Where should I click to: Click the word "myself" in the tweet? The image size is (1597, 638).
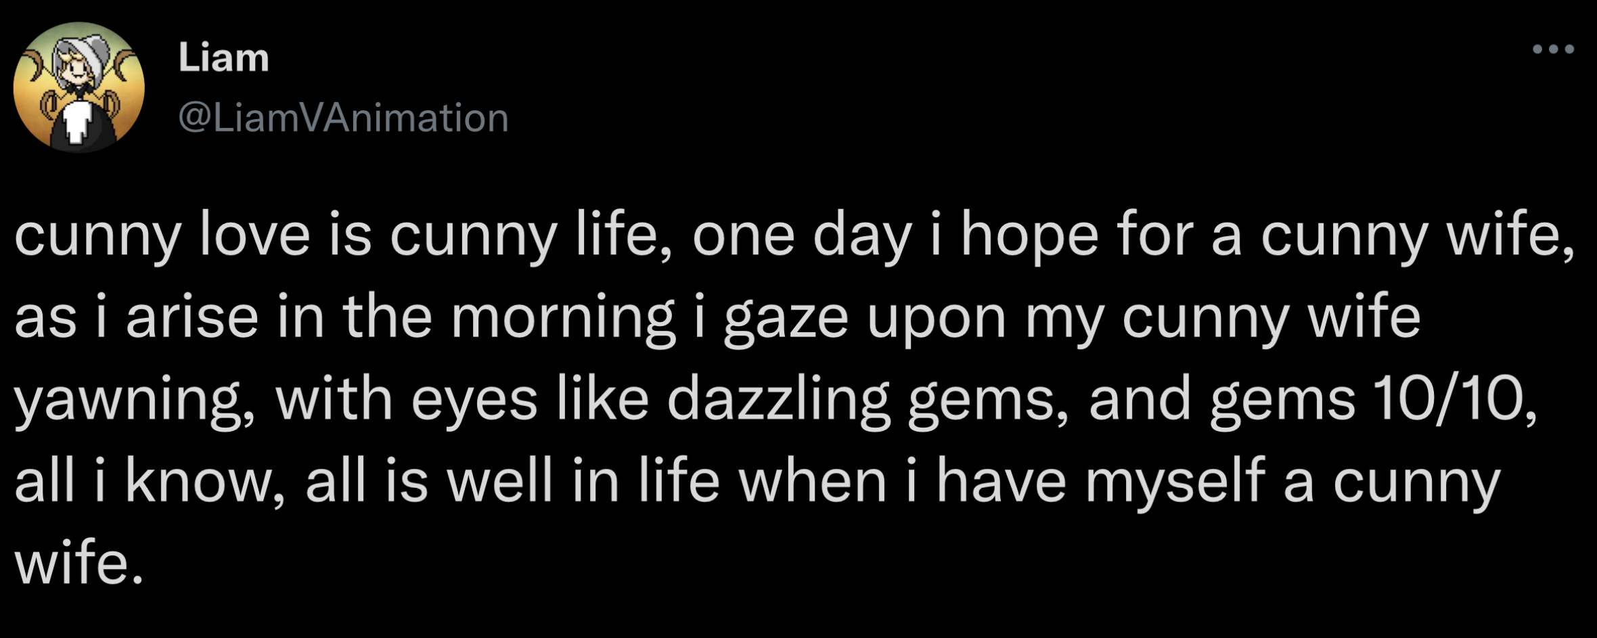tap(1175, 483)
